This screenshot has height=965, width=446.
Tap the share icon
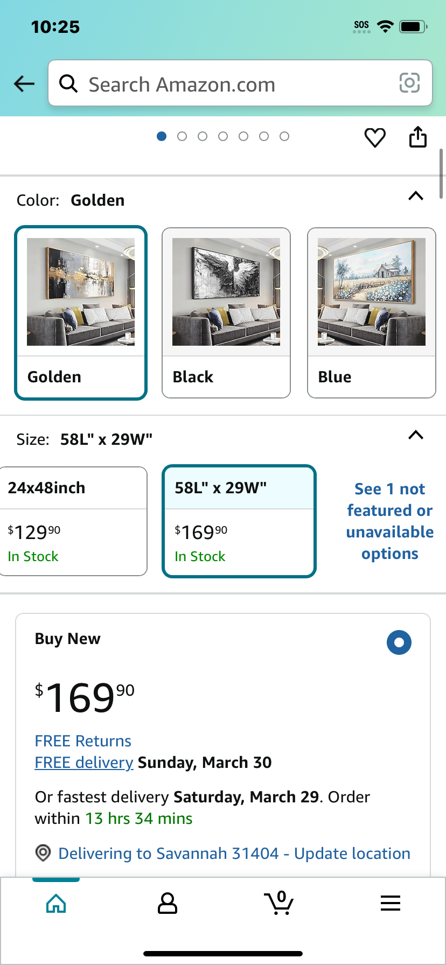tap(418, 137)
